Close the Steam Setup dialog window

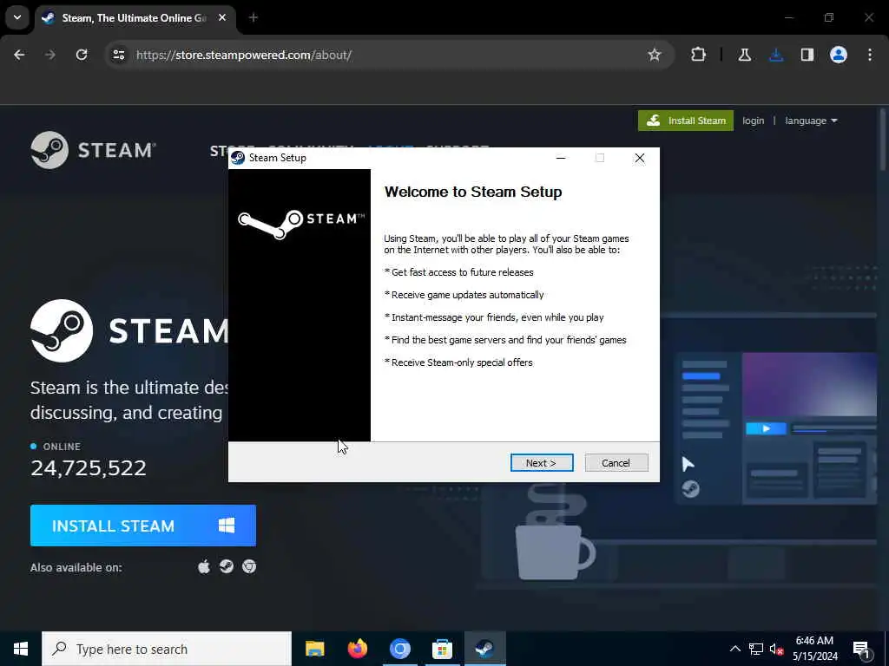[640, 158]
